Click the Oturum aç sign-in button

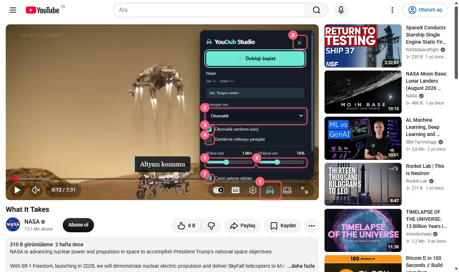coord(425,10)
